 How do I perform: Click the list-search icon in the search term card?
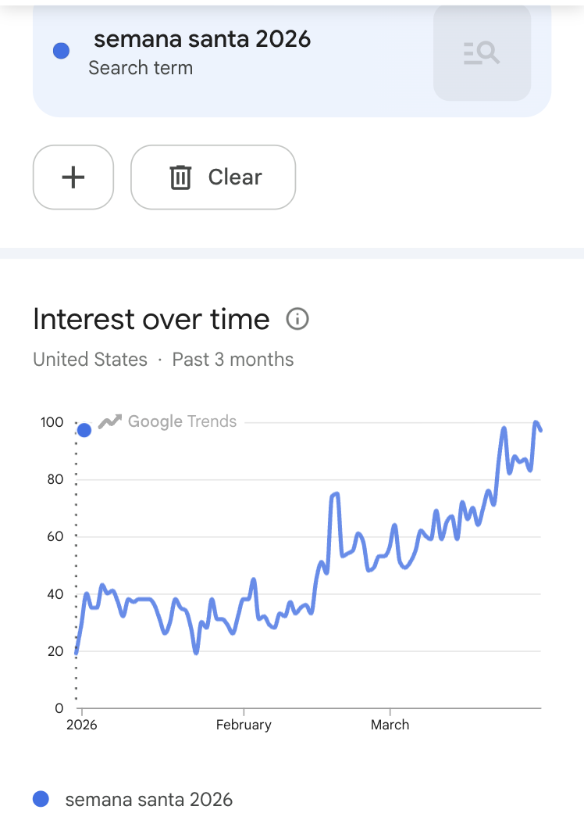pyautogui.click(x=482, y=53)
